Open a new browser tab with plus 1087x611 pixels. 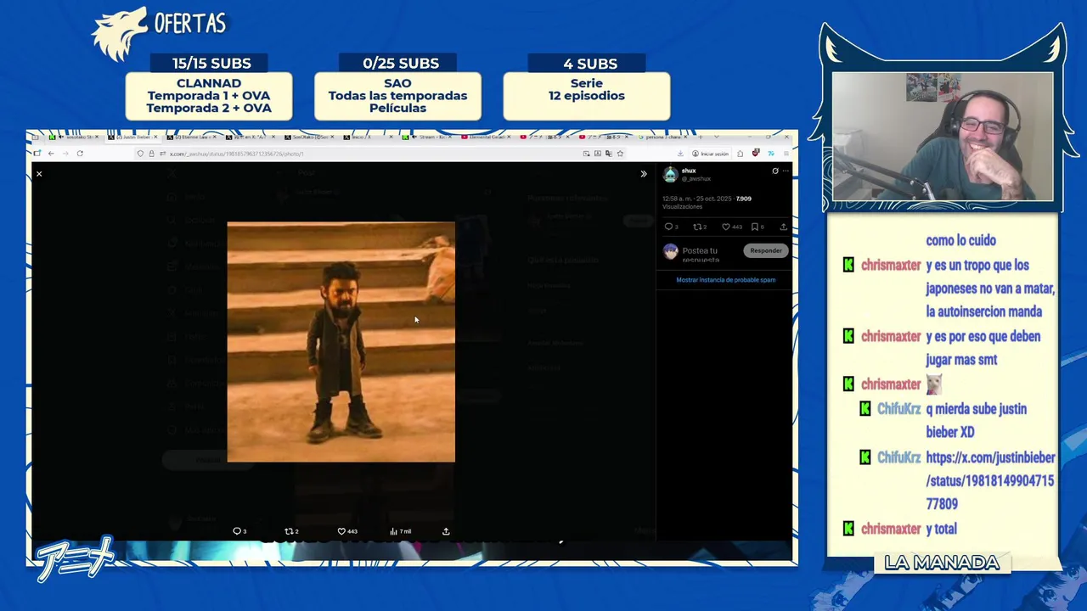click(x=701, y=137)
